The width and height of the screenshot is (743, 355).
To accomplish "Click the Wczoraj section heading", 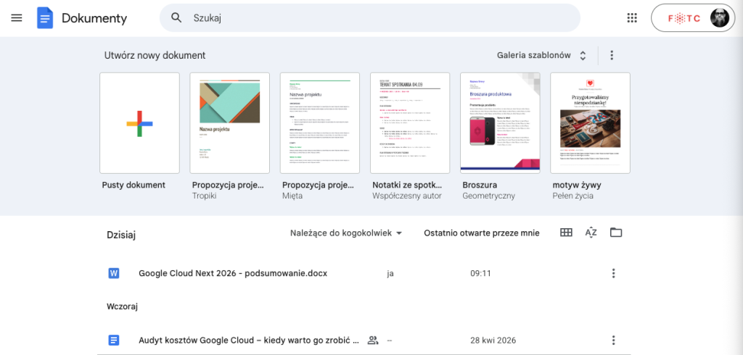I will (x=122, y=306).
